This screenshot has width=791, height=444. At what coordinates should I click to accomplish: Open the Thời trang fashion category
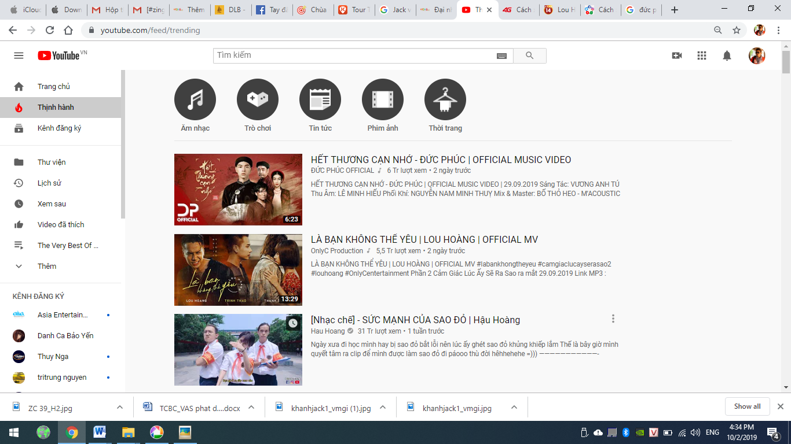pos(445,99)
